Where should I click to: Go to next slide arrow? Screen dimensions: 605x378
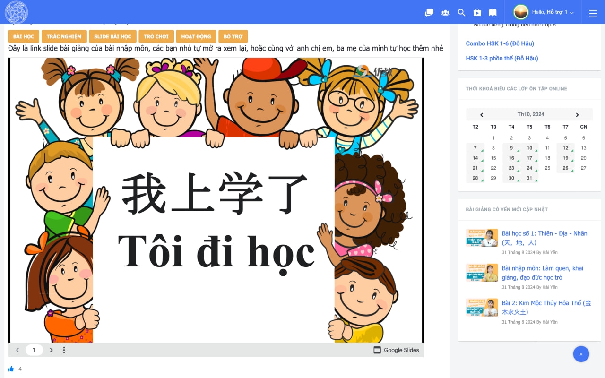tap(51, 350)
